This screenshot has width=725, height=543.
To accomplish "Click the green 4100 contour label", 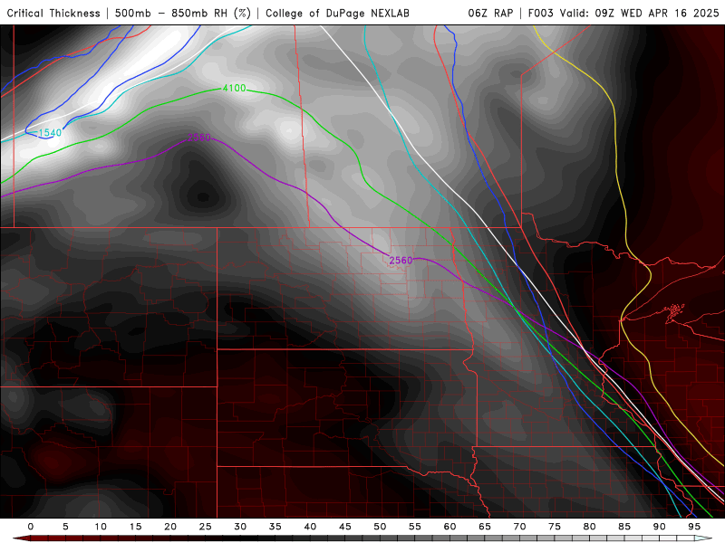I will click(235, 88).
